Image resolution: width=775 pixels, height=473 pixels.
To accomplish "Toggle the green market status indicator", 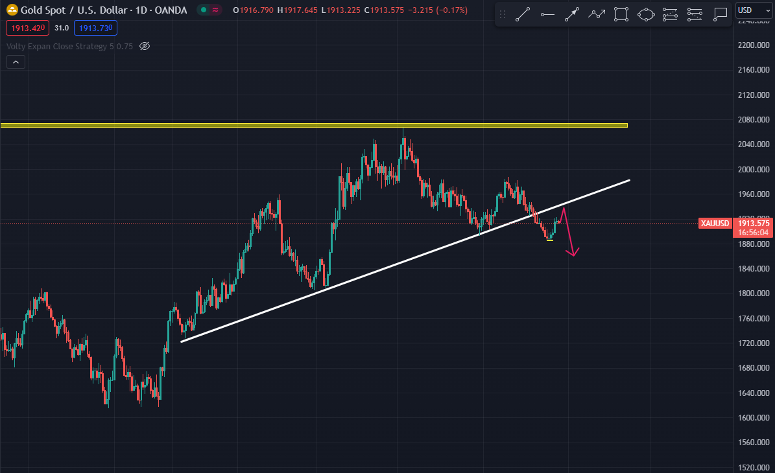I will coord(204,10).
